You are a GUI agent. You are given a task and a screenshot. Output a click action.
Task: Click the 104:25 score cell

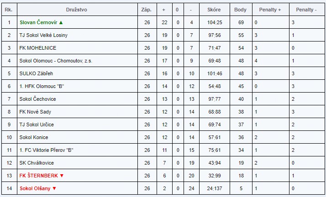[214, 22]
